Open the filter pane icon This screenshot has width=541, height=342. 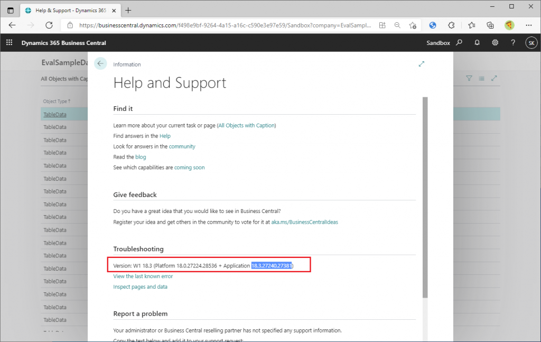tap(469, 78)
